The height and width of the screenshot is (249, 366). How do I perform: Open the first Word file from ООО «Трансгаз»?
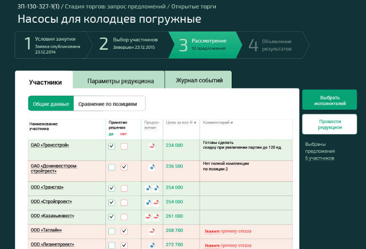(x=148, y=188)
